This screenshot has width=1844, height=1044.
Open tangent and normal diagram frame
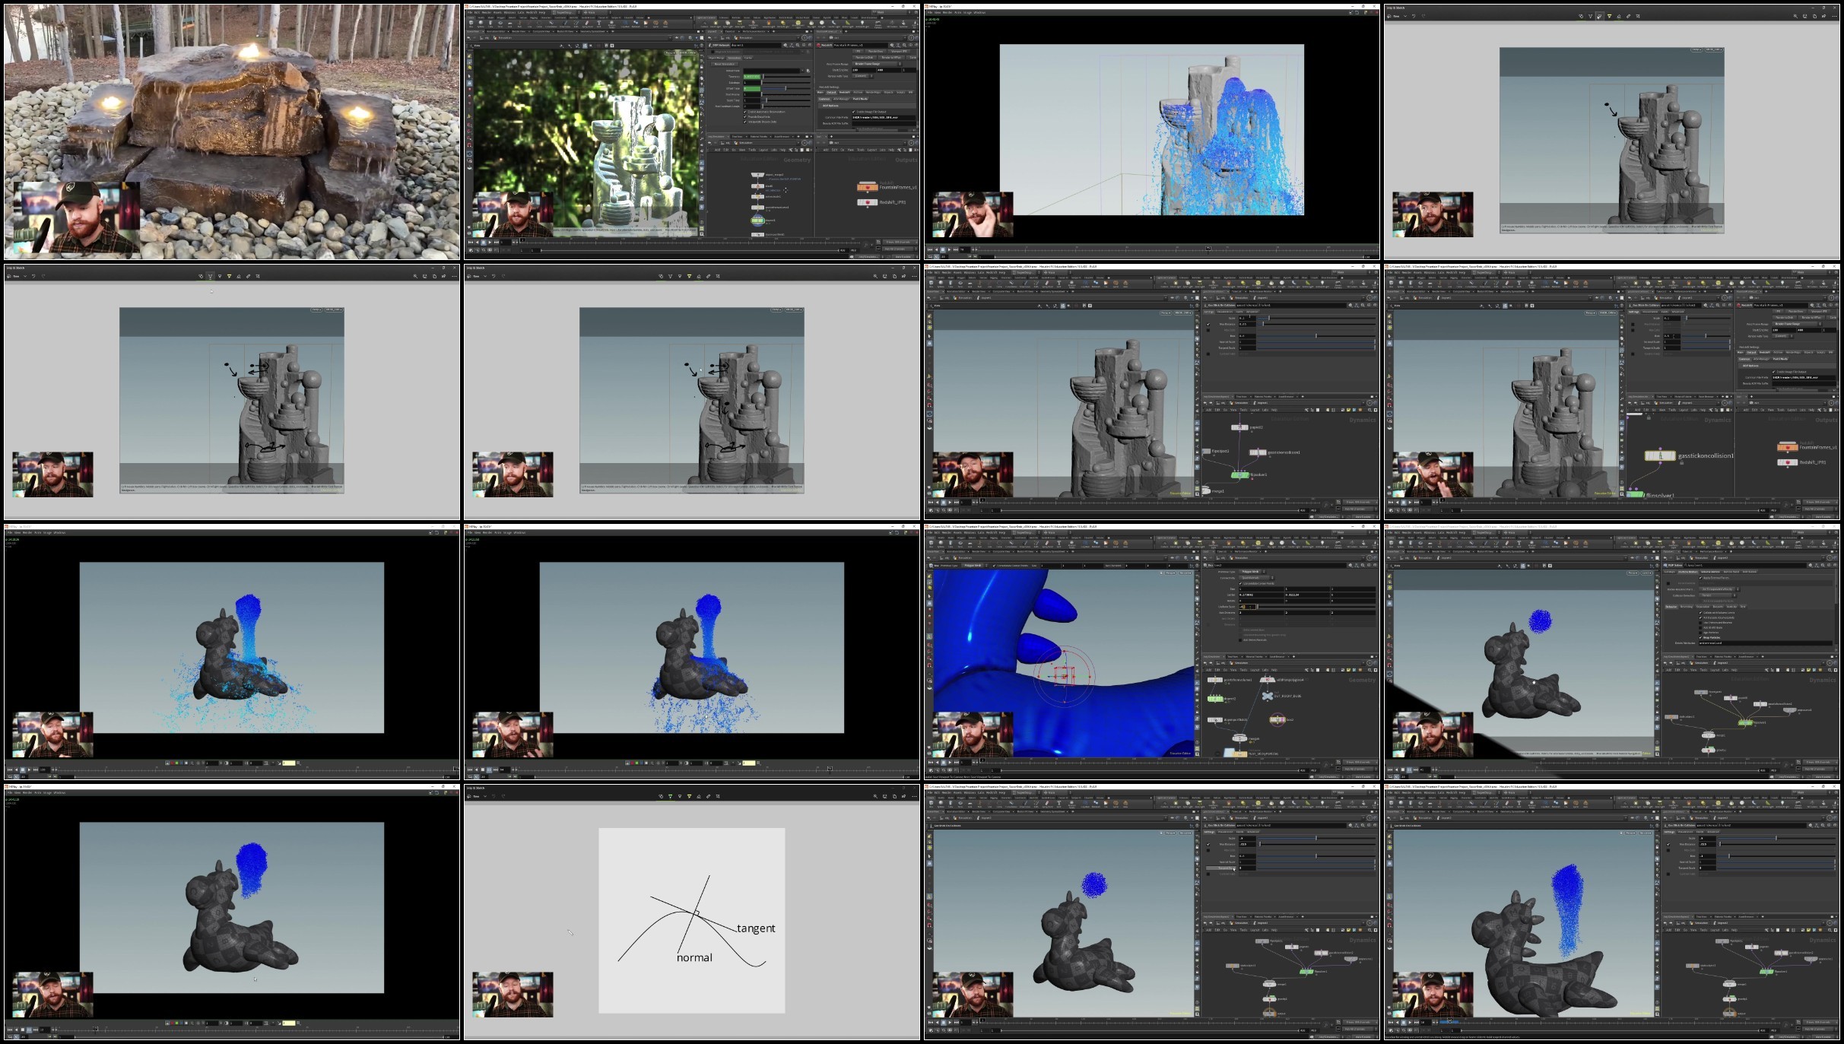pyautogui.click(x=692, y=912)
